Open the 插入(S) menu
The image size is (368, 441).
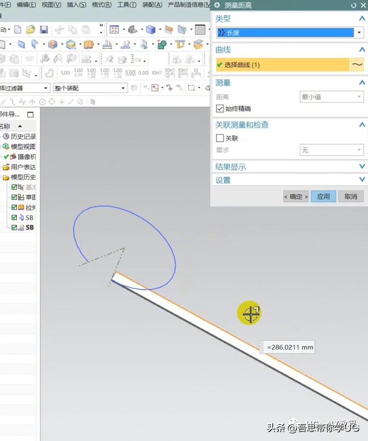click(x=77, y=5)
